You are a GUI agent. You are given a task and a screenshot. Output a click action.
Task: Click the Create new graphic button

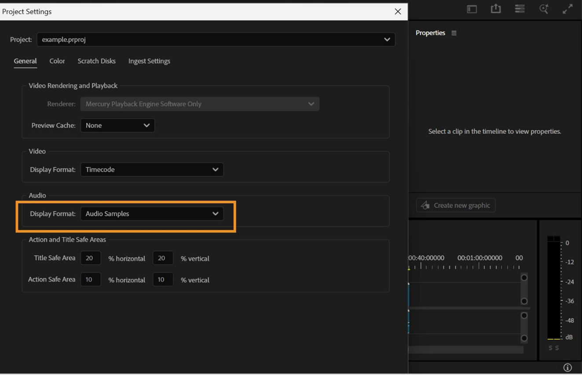(456, 205)
